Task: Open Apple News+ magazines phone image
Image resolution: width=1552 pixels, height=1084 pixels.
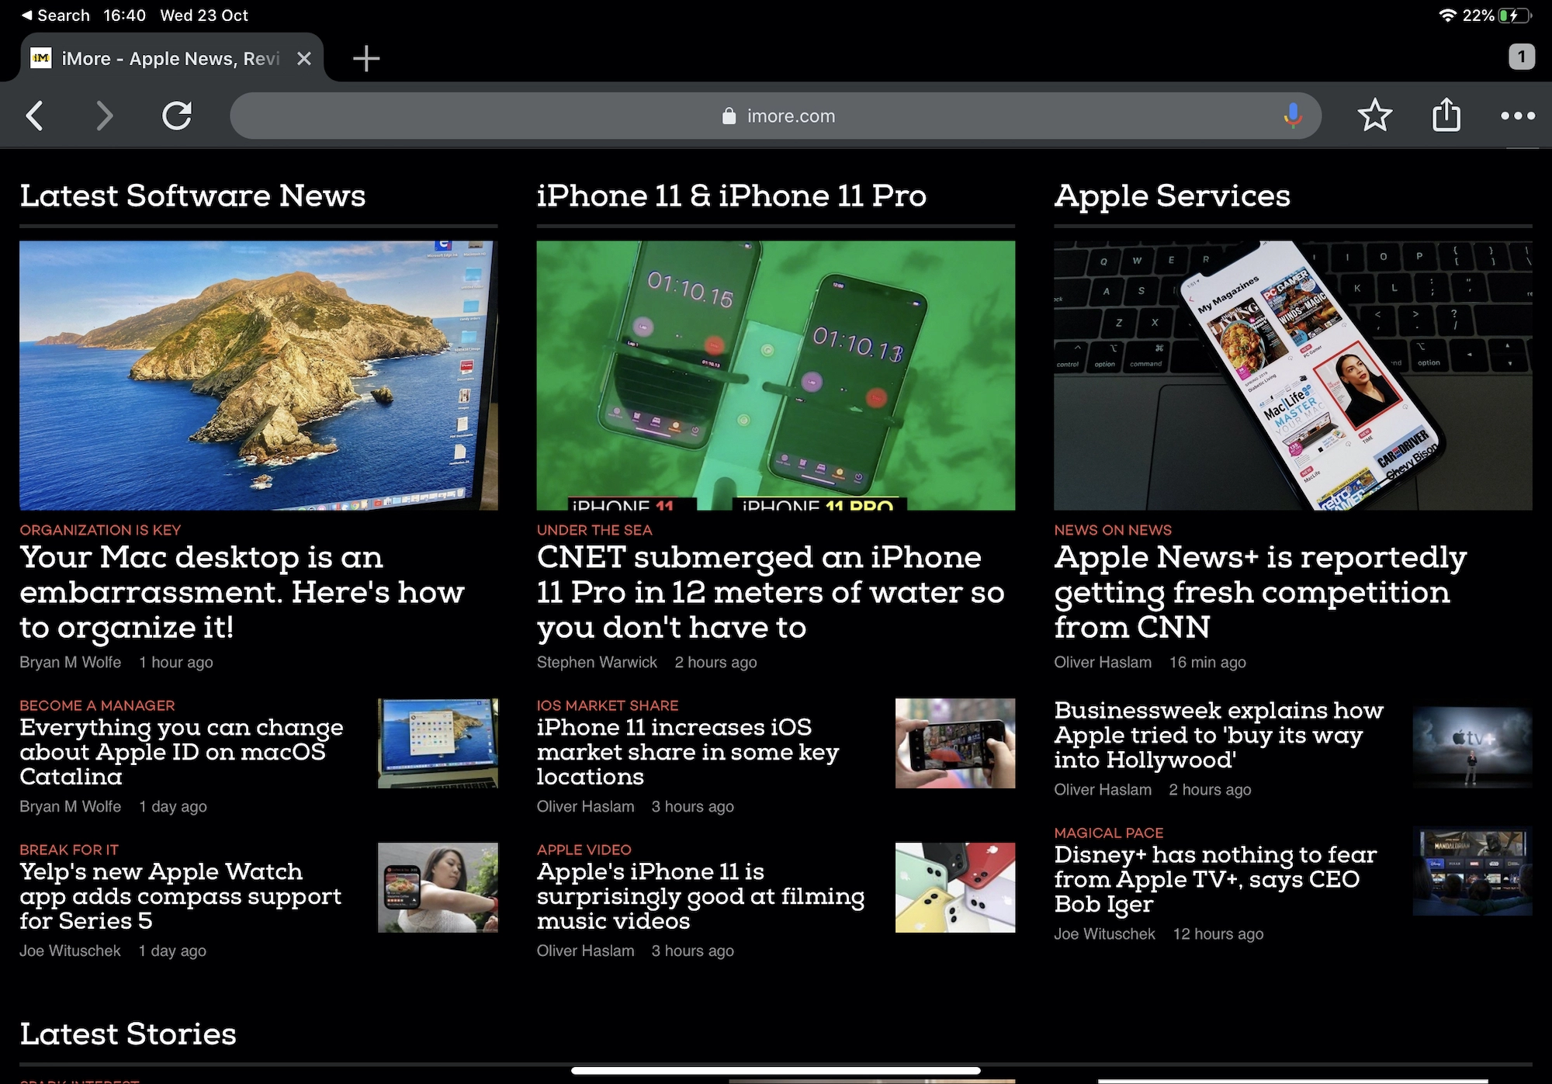Action: tap(1293, 376)
